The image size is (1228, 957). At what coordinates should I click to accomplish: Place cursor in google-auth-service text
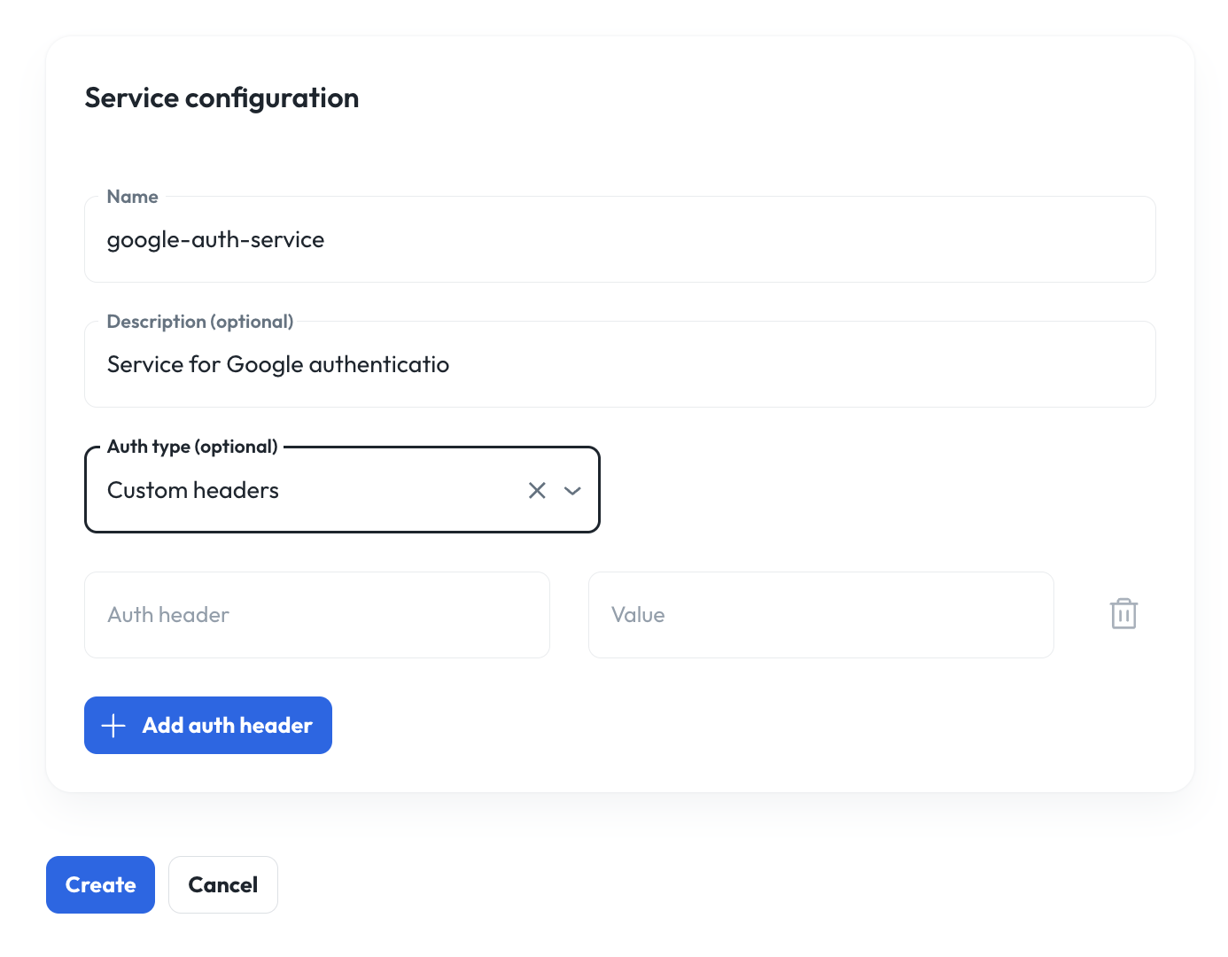[x=215, y=240]
